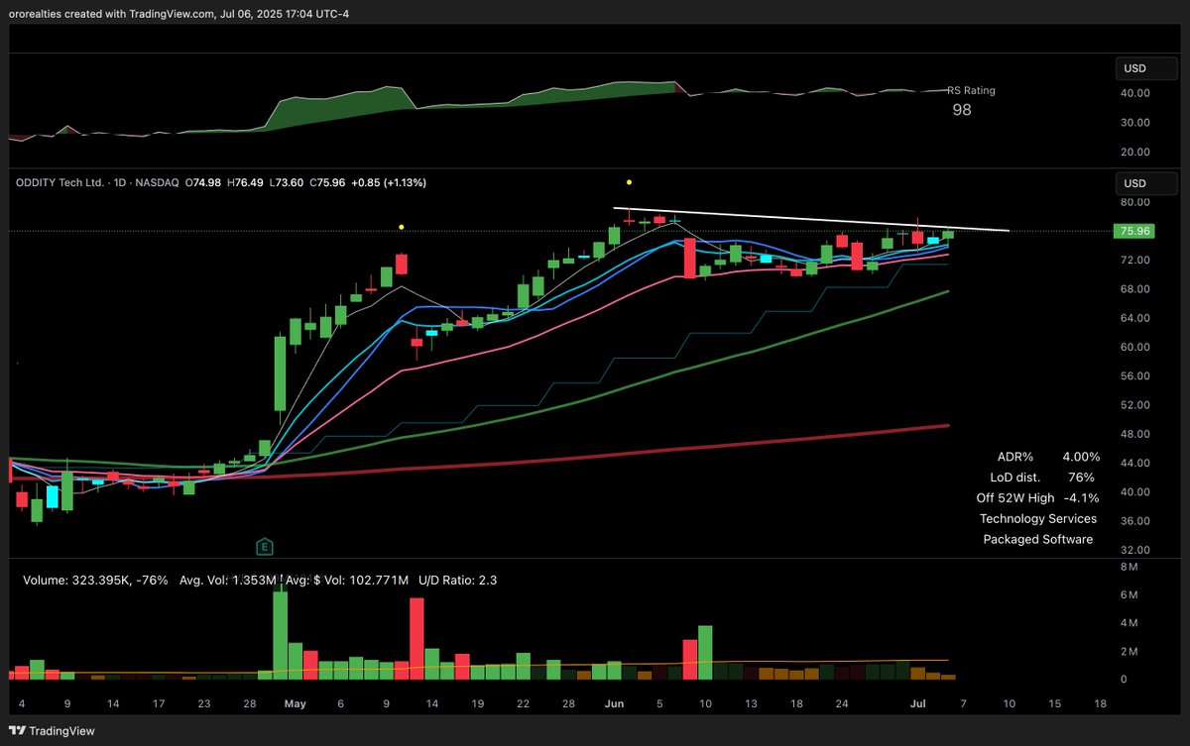Select the current price label 75.96
1190x746 pixels.
pos(1133,231)
